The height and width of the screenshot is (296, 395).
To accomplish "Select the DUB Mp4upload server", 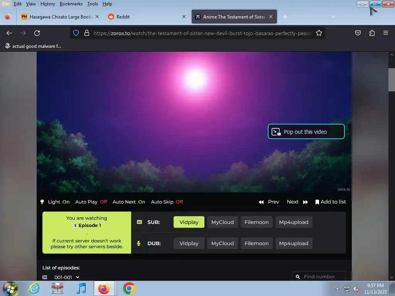I will click(294, 244).
